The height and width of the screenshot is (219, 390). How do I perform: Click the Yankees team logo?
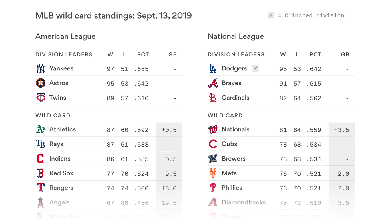41,68
